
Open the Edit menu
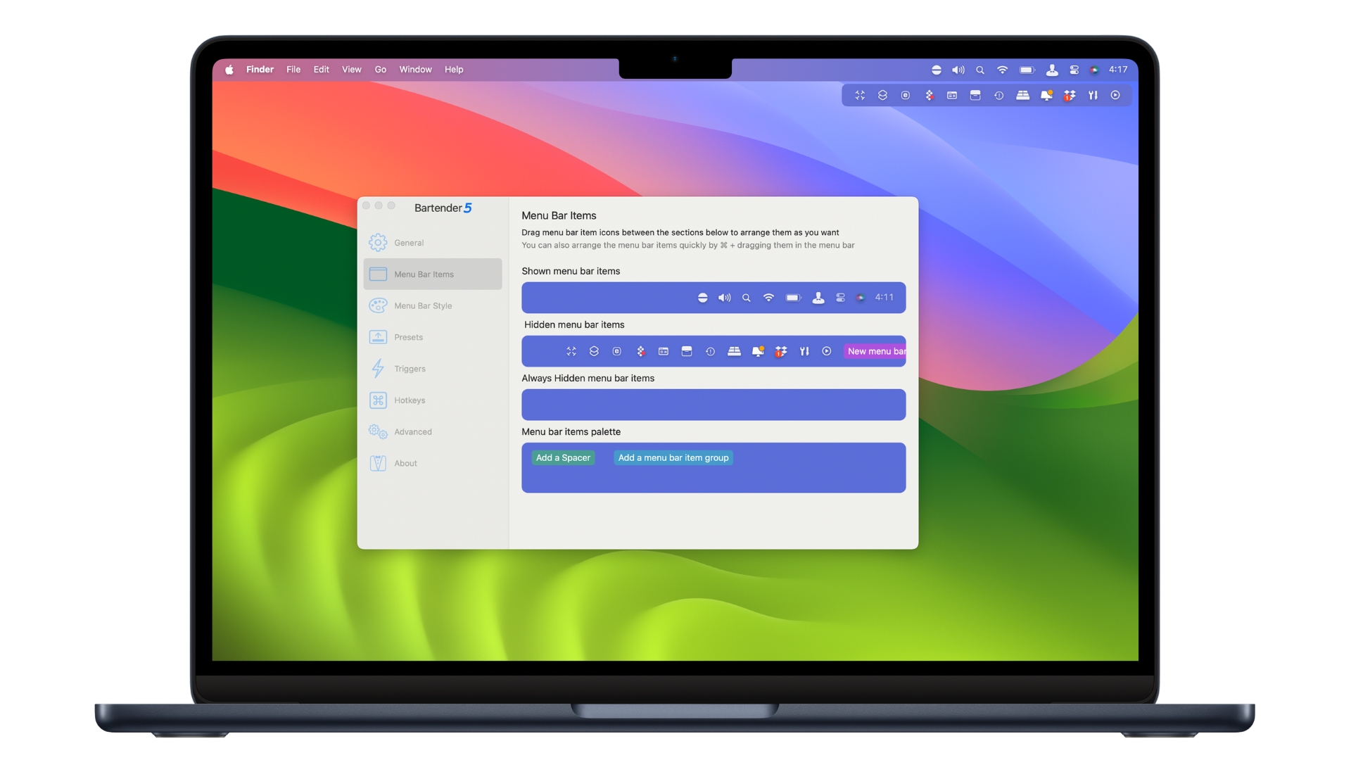[322, 70]
